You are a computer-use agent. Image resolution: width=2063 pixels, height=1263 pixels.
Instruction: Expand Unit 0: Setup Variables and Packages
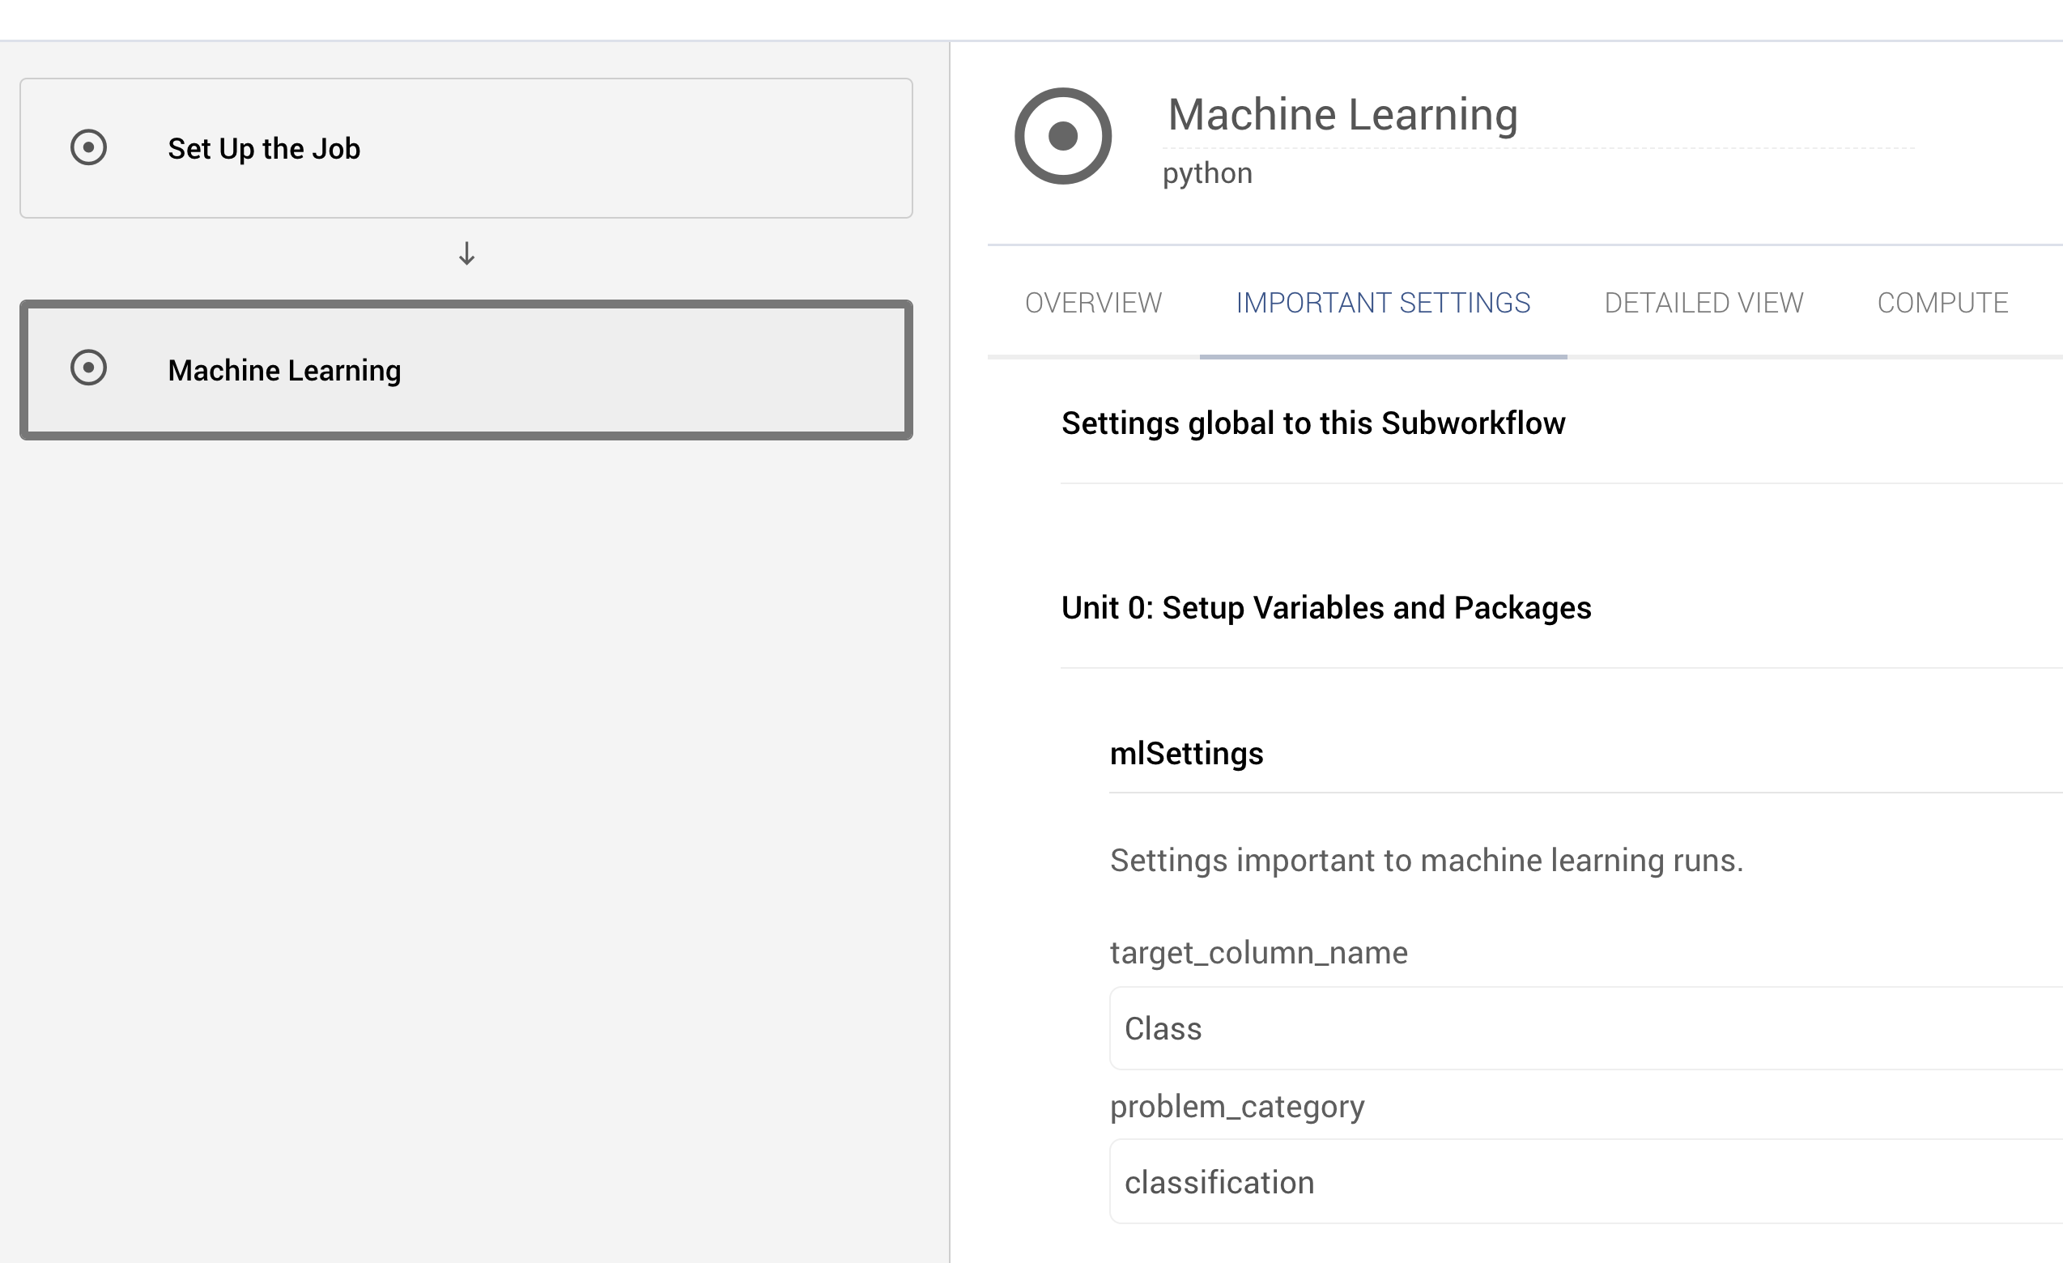click(x=1325, y=608)
